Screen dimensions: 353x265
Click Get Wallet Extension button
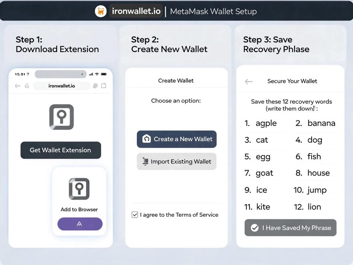click(x=61, y=150)
